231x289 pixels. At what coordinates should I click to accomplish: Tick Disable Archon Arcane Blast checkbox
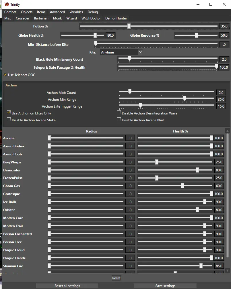pos(119,119)
